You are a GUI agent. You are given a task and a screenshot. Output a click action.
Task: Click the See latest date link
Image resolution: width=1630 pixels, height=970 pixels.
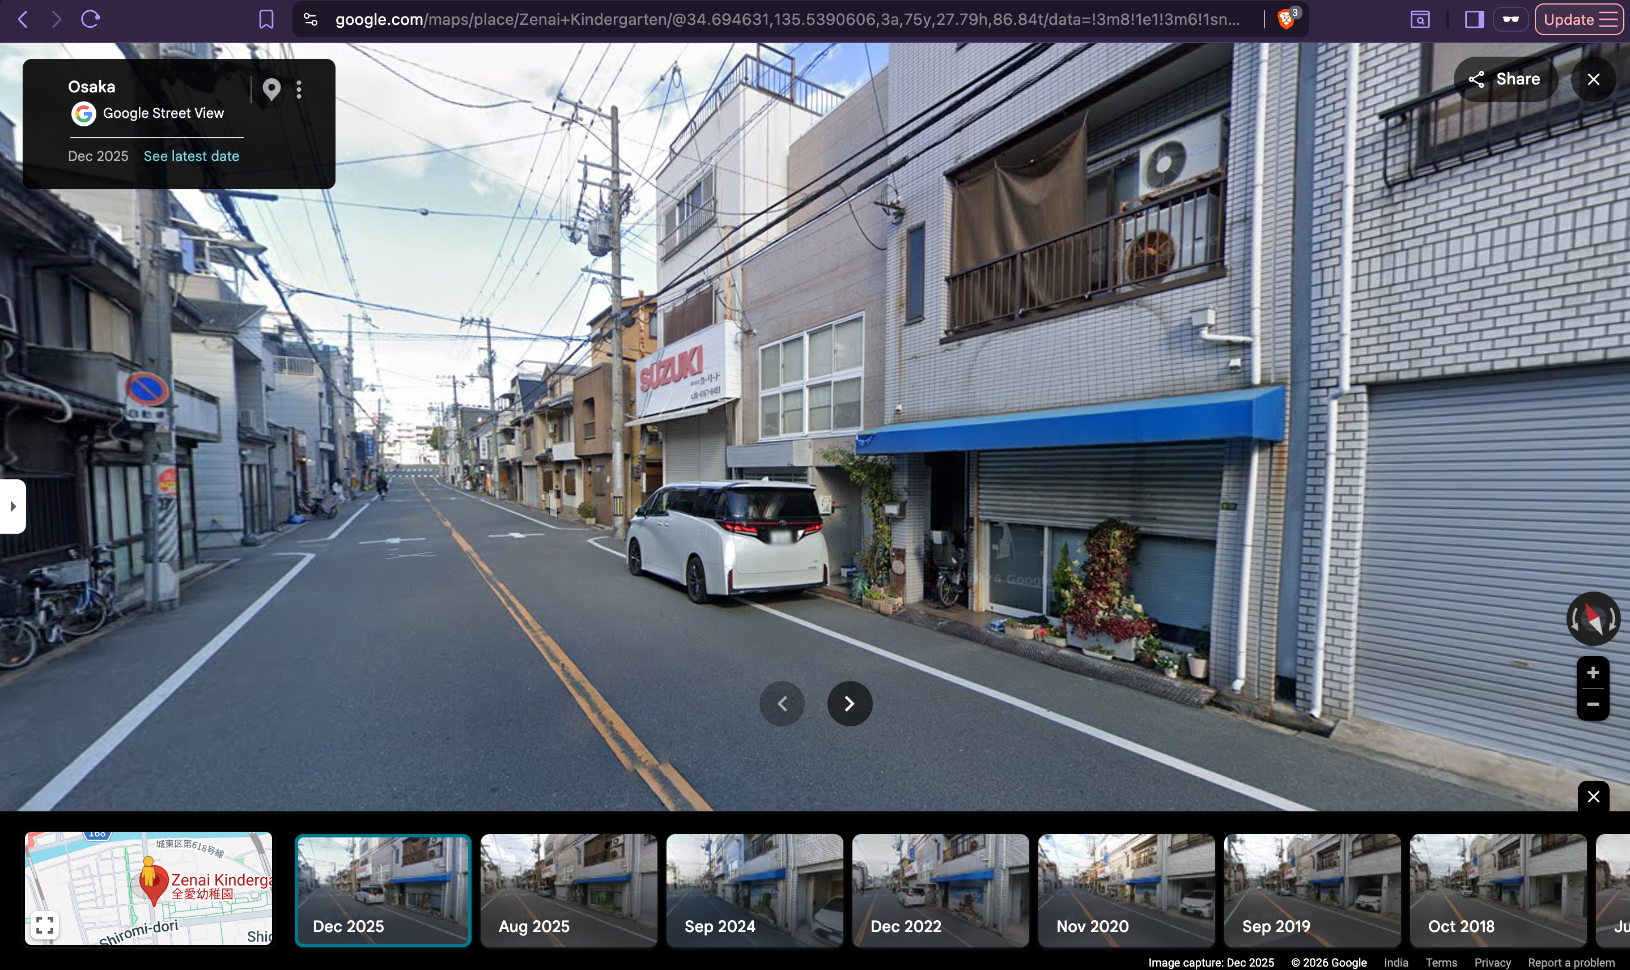tap(192, 156)
